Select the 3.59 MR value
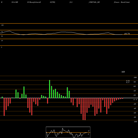Viewport: 138px width, 138px height. 128,81
